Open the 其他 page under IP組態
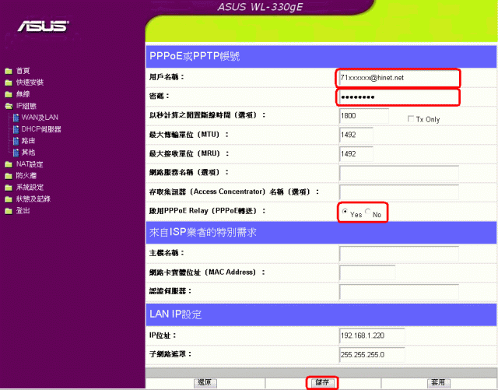 [x=28, y=153]
